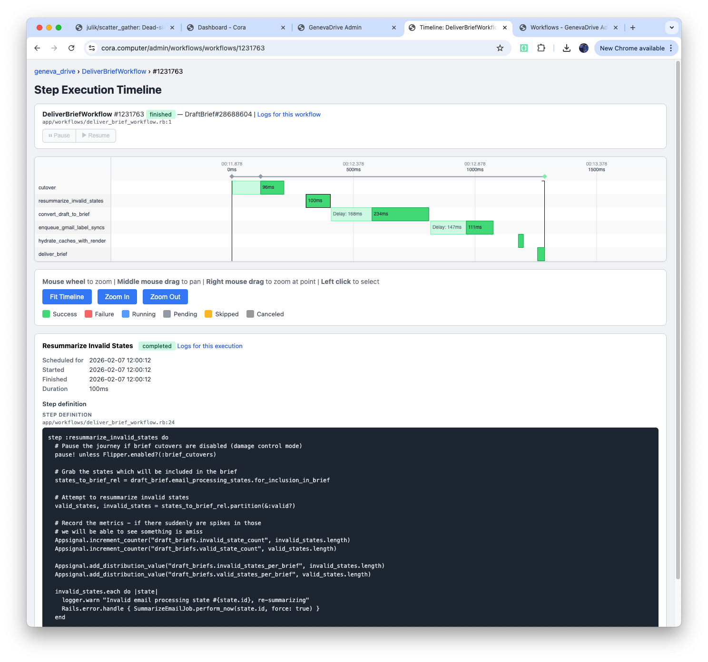Toggle the Failure legend swatch
Image resolution: width=708 pixels, height=662 pixels.
(x=88, y=314)
